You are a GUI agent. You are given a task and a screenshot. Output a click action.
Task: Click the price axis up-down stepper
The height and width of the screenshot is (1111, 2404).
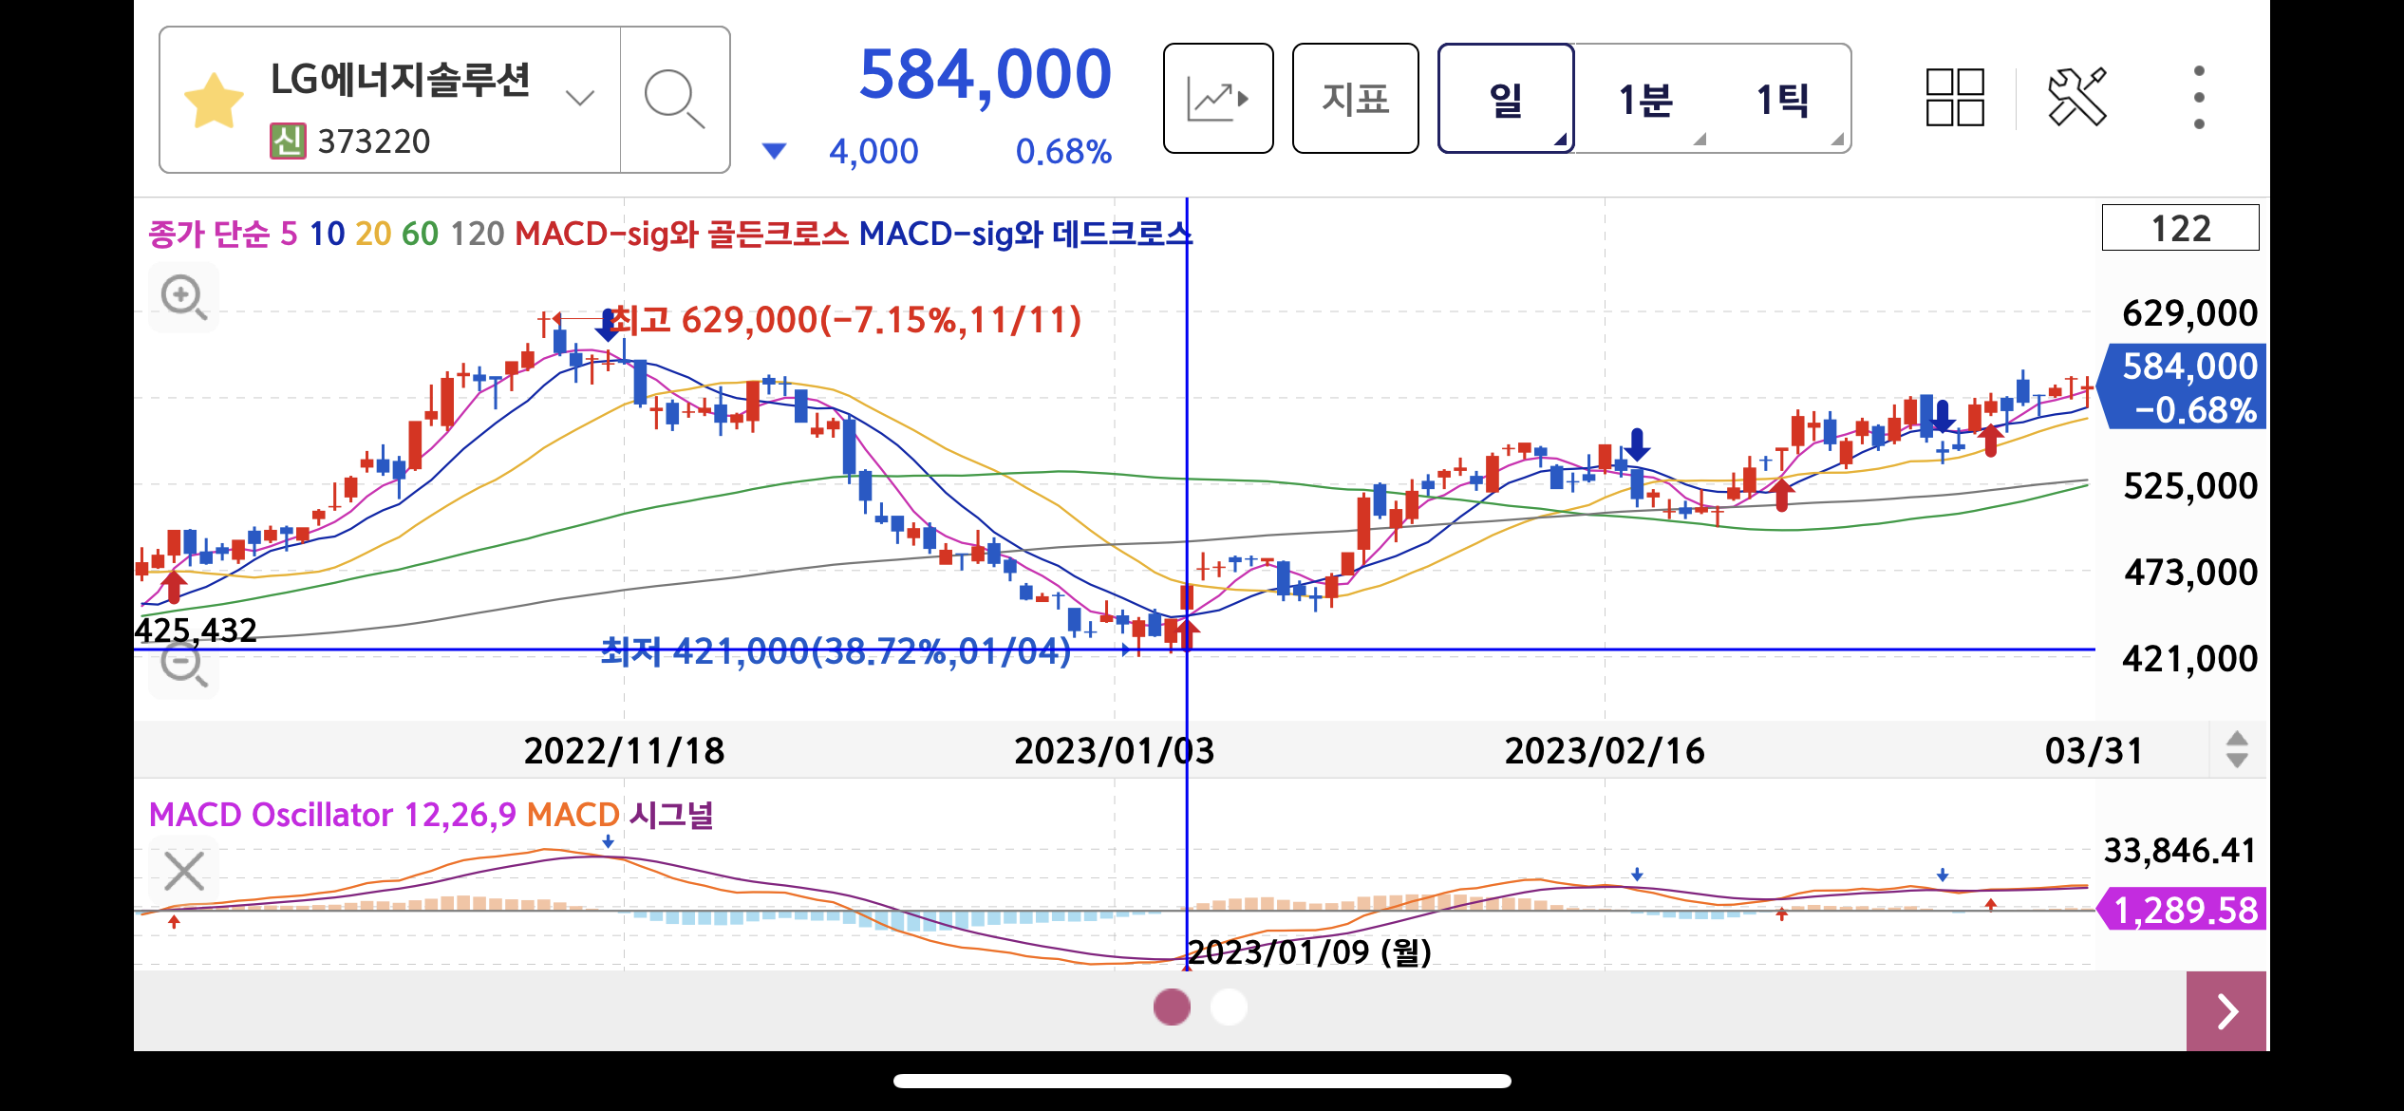click(x=2237, y=749)
